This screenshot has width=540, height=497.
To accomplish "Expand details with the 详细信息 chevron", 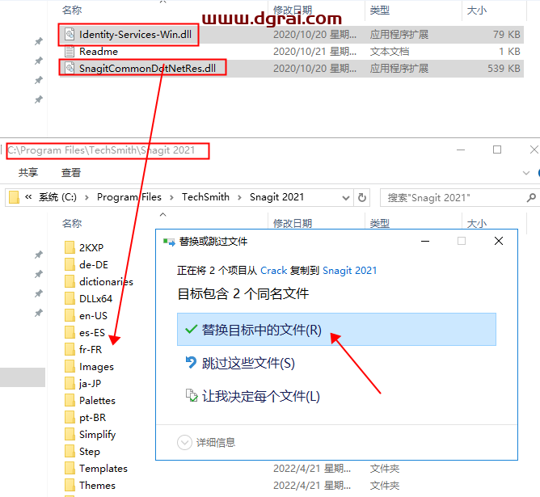I will [184, 442].
